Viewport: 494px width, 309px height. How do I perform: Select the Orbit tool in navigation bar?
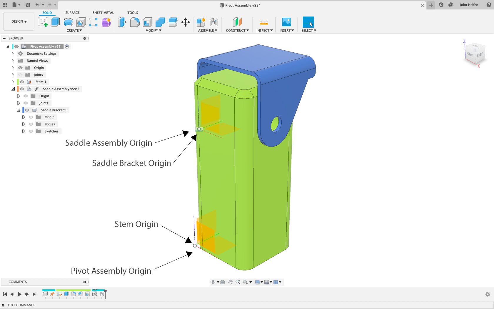coord(213,282)
